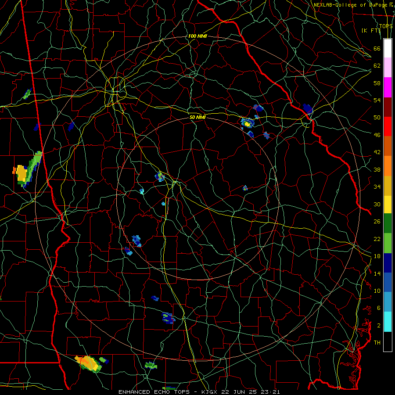Select the light green legend swatch
The height and width of the screenshot is (395, 395).
[x=388, y=243]
